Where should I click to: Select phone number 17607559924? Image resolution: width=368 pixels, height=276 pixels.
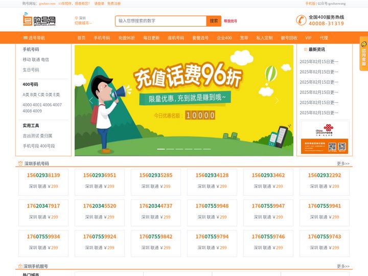100,236
